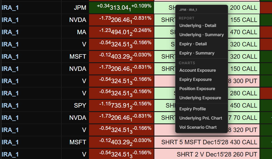272x159 pixels.
Task: Click the 450 CALL position cell
Action: click(244, 105)
